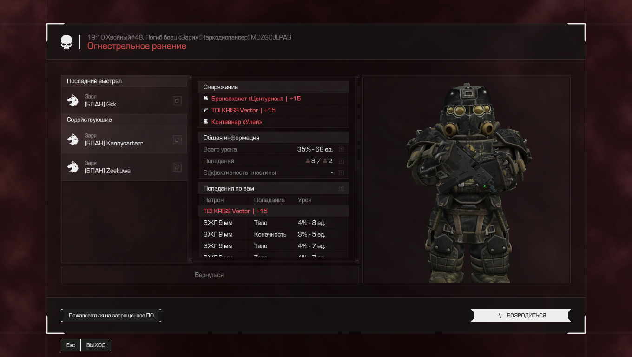
Task: Click the Содействующие section header
Action: tap(124, 119)
